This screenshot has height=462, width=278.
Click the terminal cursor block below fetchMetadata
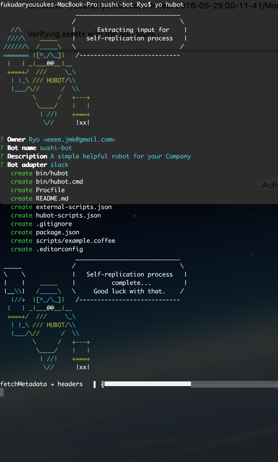pyautogui.click(x=2, y=392)
